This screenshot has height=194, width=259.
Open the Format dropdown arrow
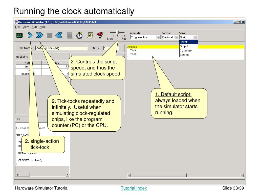[x=176, y=37]
